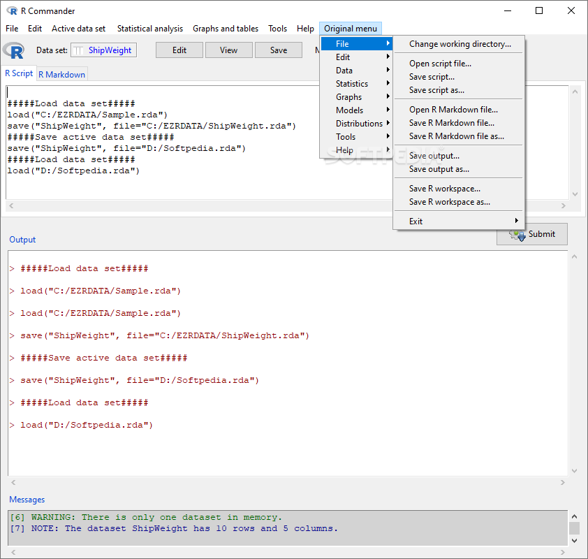Screen dimensions: 588x559
Task: Select the ShipWeight active data set button
Action: (103, 50)
